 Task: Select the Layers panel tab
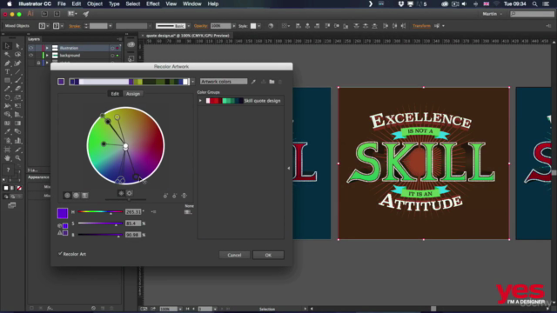tap(34, 39)
